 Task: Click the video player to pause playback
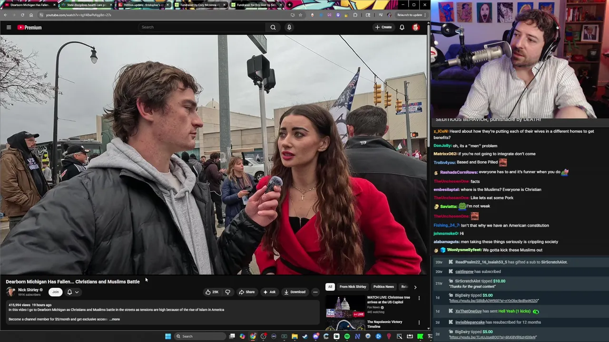(x=214, y=155)
